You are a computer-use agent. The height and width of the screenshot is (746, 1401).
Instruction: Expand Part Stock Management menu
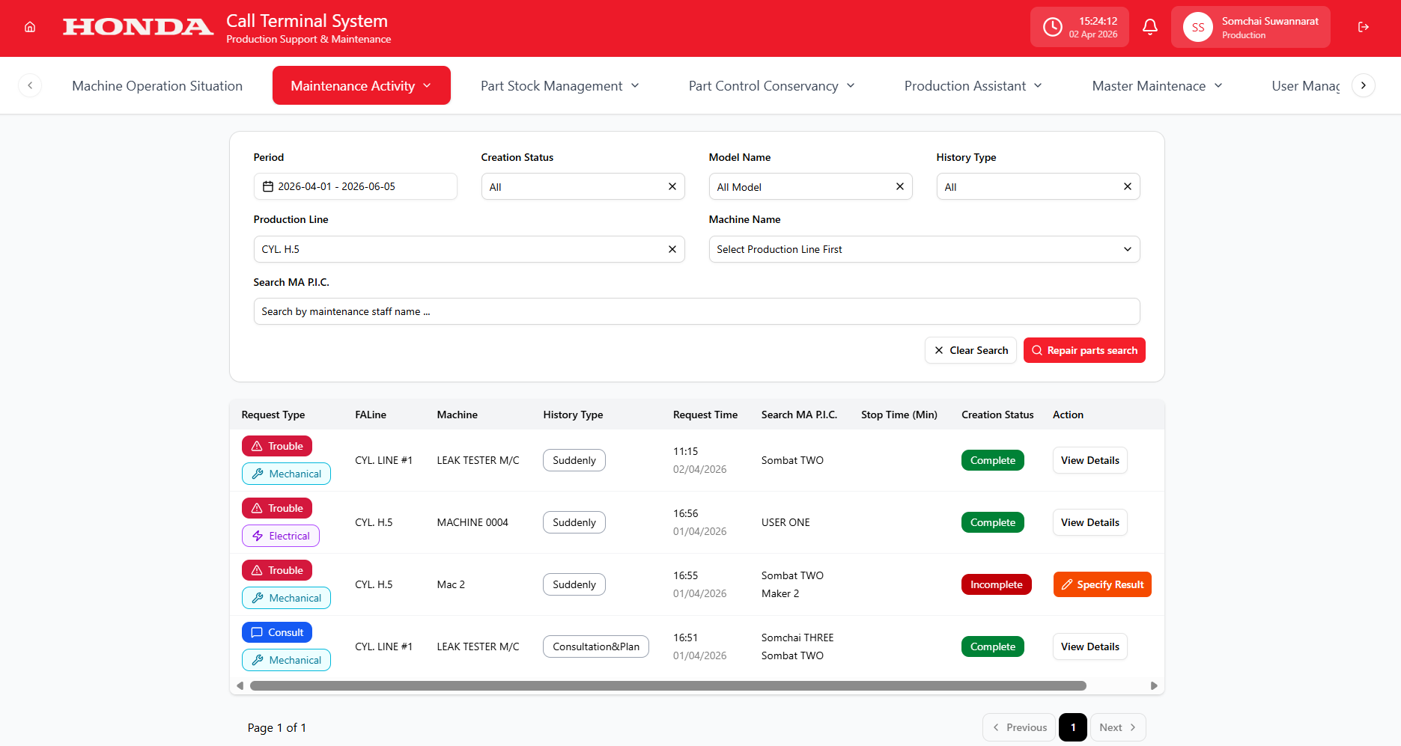pyautogui.click(x=559, y=86)
